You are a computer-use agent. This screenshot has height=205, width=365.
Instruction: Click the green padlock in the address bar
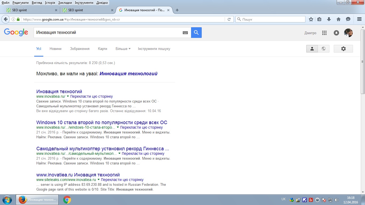(x=18, y=19)
